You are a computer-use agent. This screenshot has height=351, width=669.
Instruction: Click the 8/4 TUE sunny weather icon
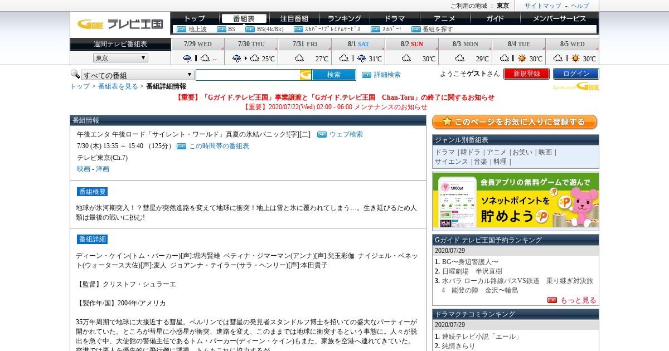(x=522, y=58)
